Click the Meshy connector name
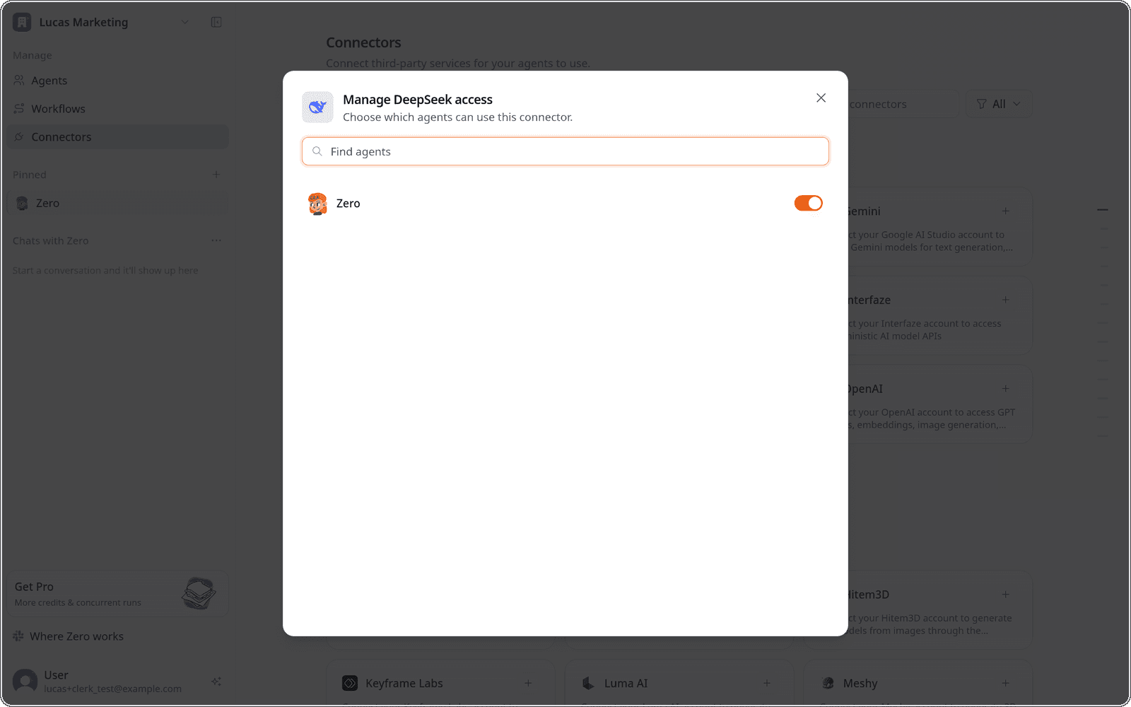The image size is (1131, 707). (860, 683)
